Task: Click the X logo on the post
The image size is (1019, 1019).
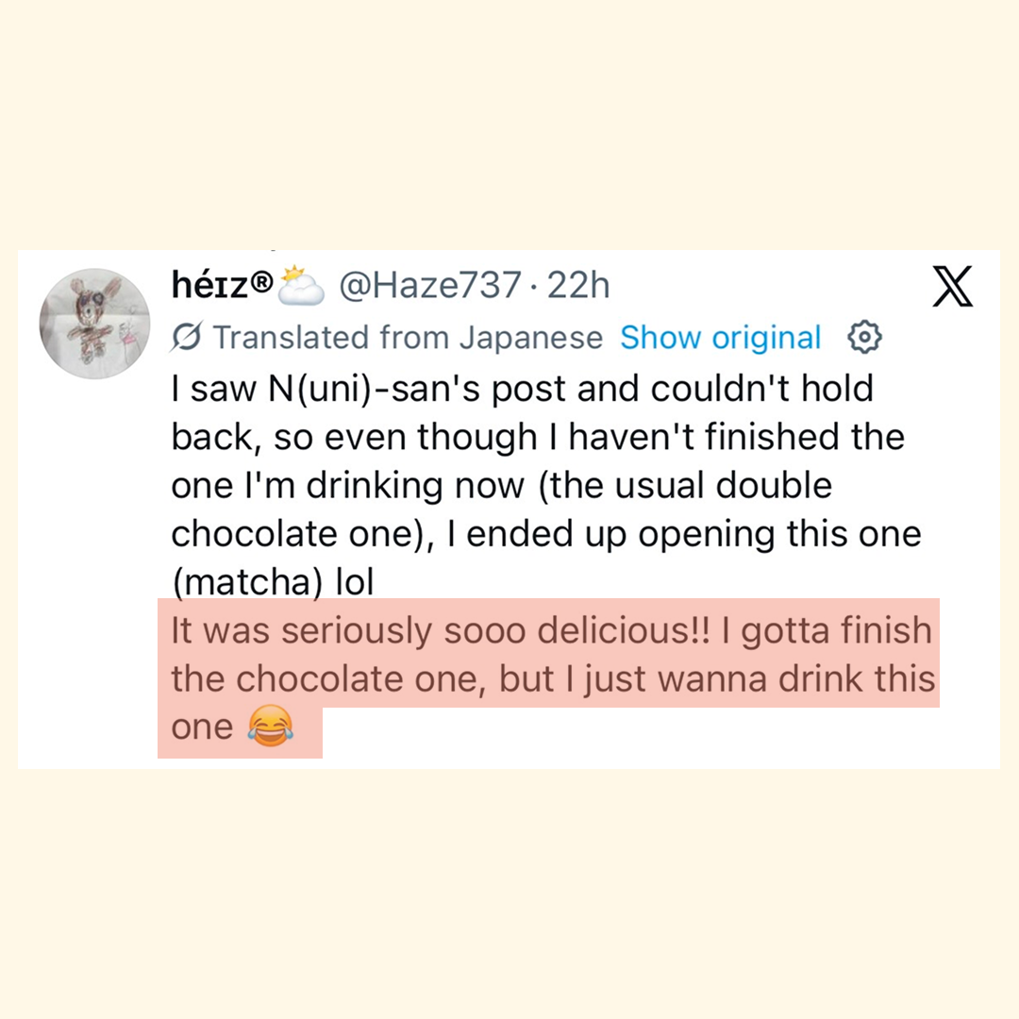Action: tap(952, 289)
